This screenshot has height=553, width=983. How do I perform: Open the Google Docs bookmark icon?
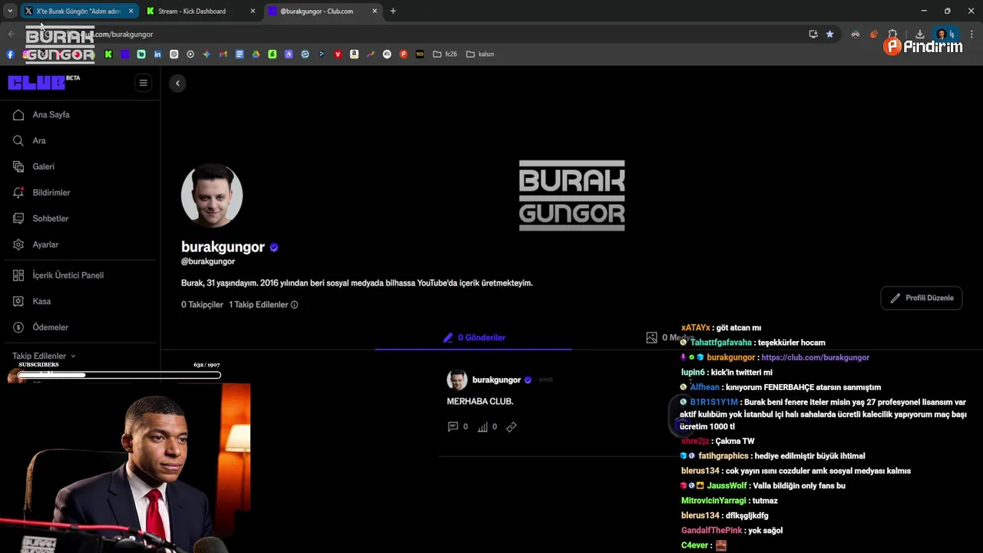[240, 55]
